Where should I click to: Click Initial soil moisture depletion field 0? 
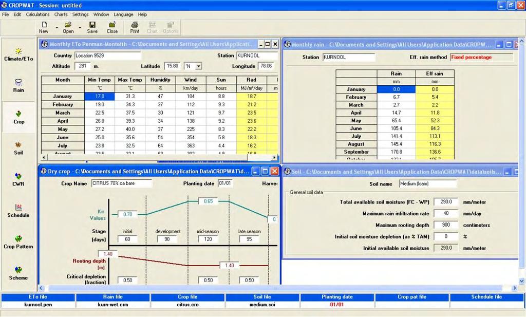[446, 236]
